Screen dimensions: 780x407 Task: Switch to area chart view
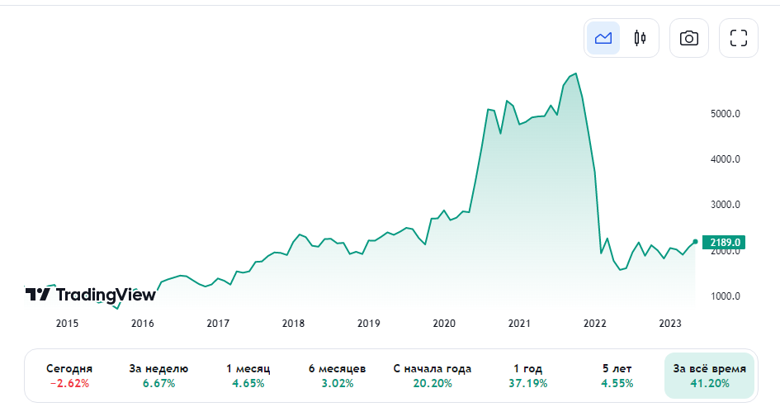[x=603, y=38]
